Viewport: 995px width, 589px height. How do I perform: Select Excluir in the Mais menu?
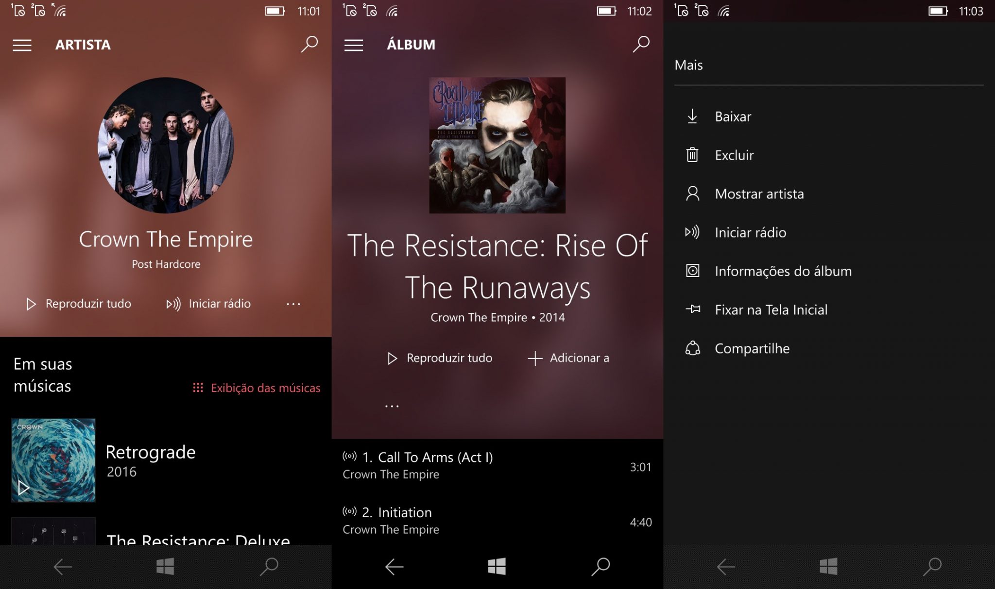(829, 155)
